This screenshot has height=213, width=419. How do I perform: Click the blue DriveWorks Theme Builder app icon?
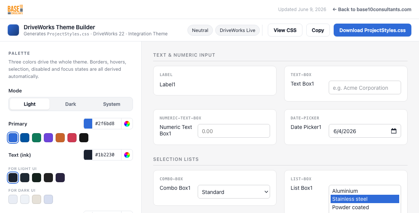pos(13,30)
